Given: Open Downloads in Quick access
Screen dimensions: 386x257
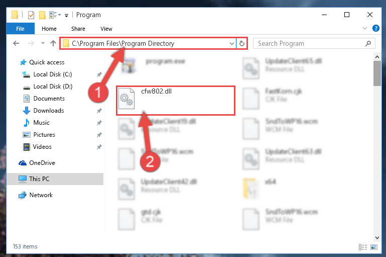Looking at the screenshot, I should click(49, 111).
